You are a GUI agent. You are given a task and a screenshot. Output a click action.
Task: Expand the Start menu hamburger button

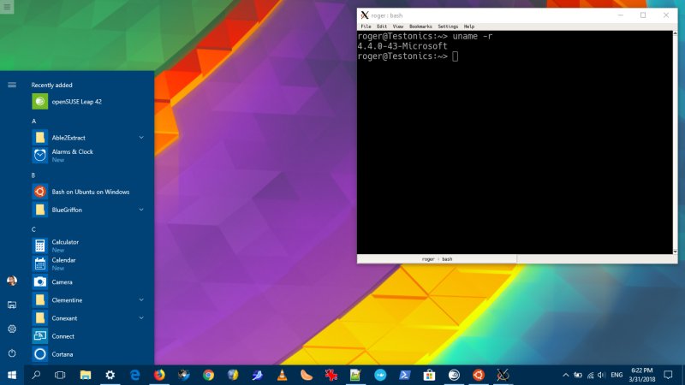pos(12,85)
